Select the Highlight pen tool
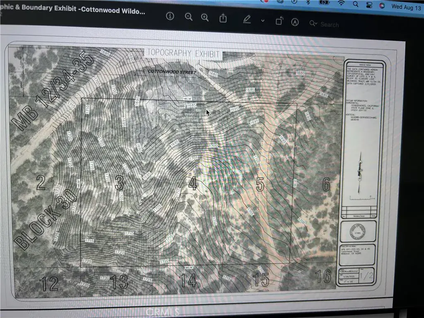424x318 pixels. coord(248,19)
